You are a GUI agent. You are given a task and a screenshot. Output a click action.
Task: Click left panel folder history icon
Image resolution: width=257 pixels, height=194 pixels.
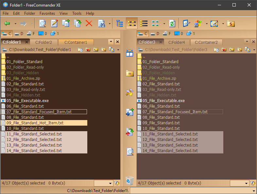tap(80, 49)
